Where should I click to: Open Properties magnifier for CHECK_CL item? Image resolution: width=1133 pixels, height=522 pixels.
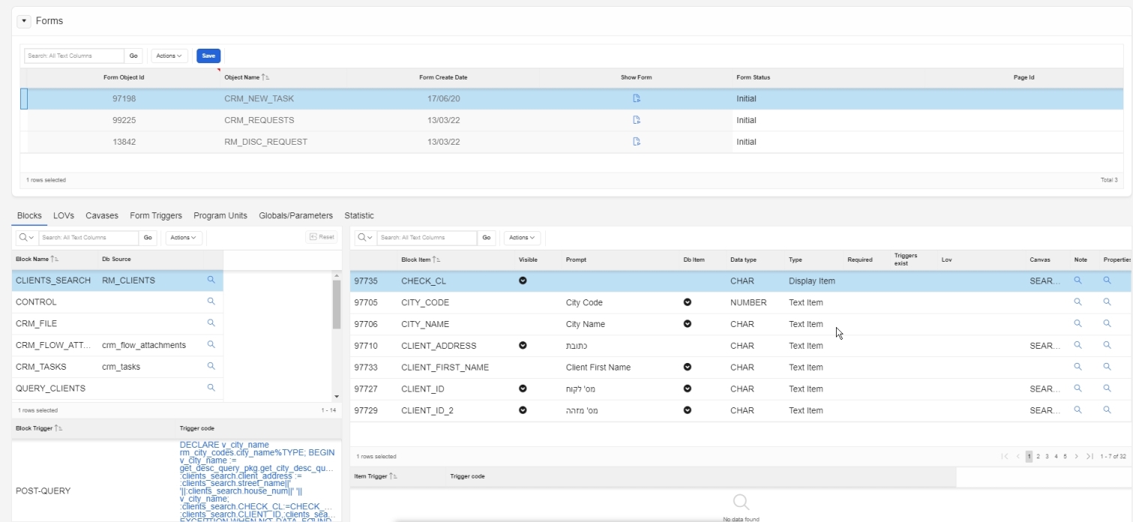(x=1106, y=280)
